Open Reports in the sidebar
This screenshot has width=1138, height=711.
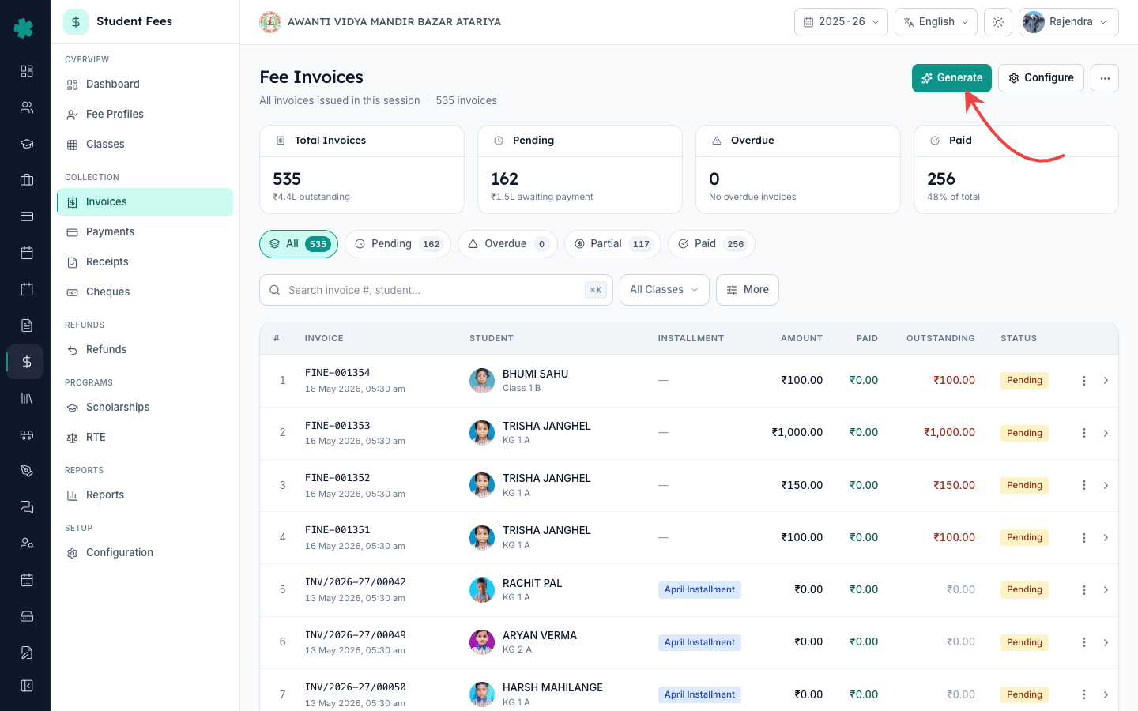coord(145,495)
